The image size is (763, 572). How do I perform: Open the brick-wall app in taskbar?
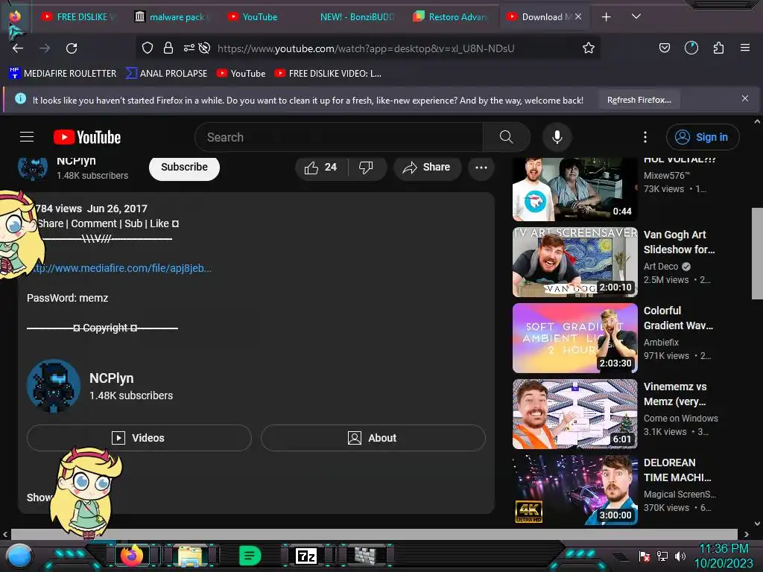click(x=365, y=556)
